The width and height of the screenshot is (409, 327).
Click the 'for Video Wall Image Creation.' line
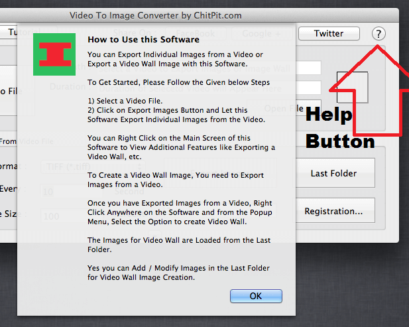[141, 277]
